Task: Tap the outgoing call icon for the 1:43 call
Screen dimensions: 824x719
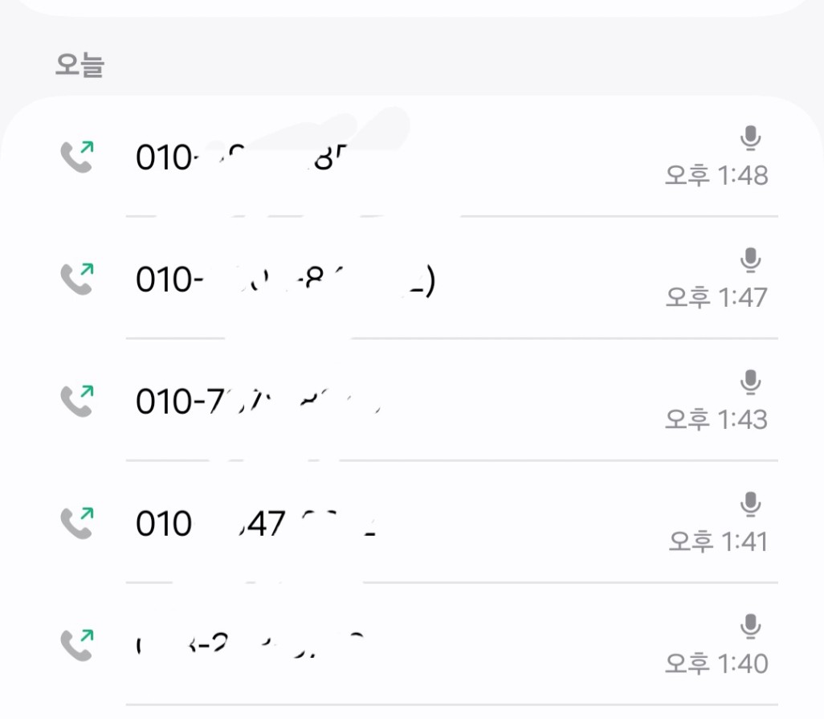Action: coord(77,401)
